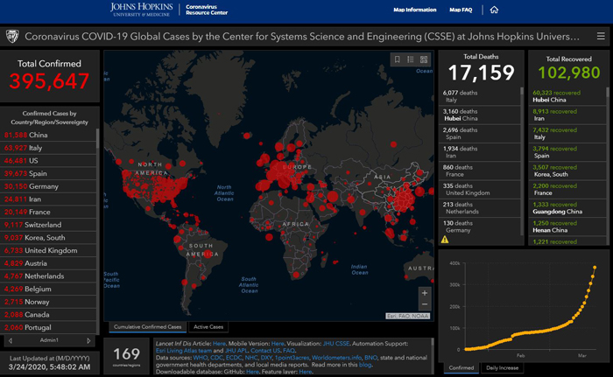
Task: Select the Confirmed chart tab
Action: [462, 368]
